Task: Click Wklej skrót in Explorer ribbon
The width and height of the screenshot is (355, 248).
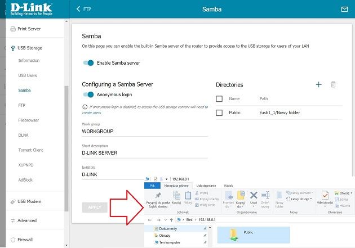Action: pos(205,205)
